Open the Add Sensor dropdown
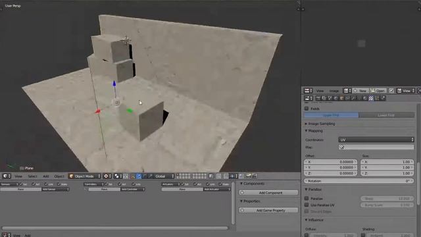 [x=55, y=189]
